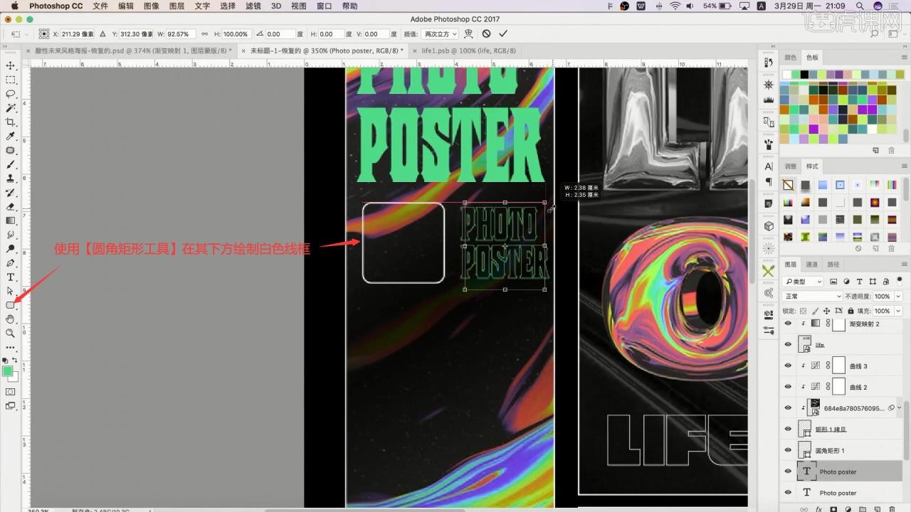Select the Eyedropper tool
This screenshot has height=512, width=911.
(11, 136)
